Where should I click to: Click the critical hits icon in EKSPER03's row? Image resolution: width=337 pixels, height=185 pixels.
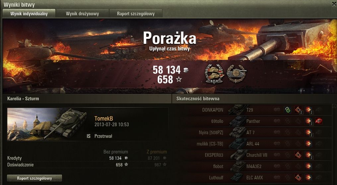[x=298, y=155]
